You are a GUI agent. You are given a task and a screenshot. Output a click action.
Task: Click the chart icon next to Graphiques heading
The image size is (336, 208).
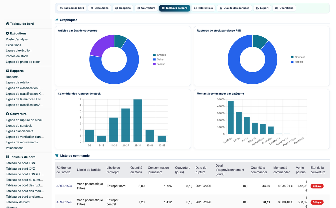(57, 20)
